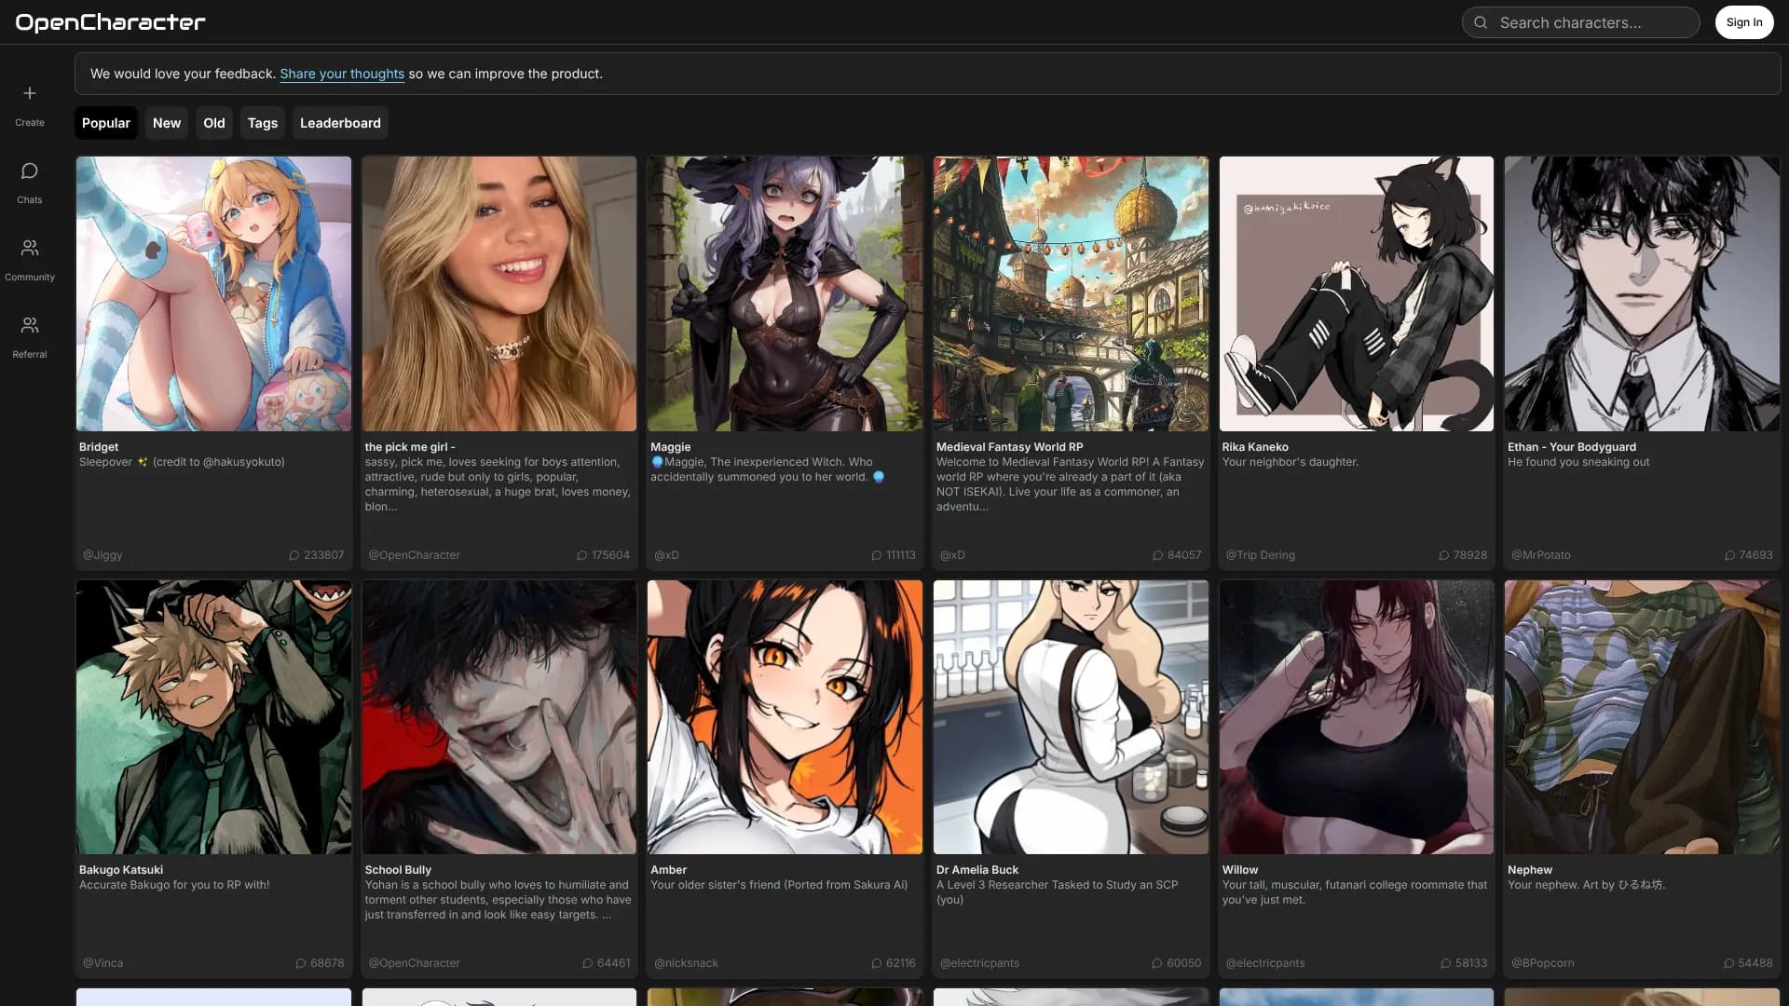Open the Community sidebar icon

point(30,249)
